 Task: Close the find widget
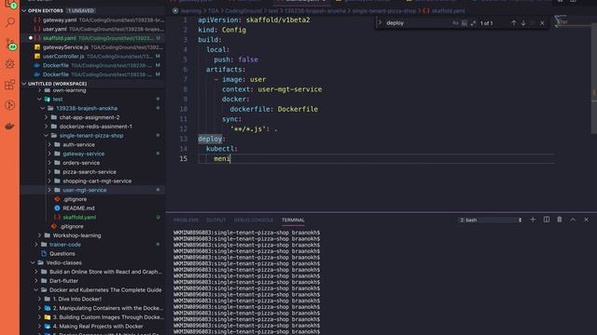(542, 23)
